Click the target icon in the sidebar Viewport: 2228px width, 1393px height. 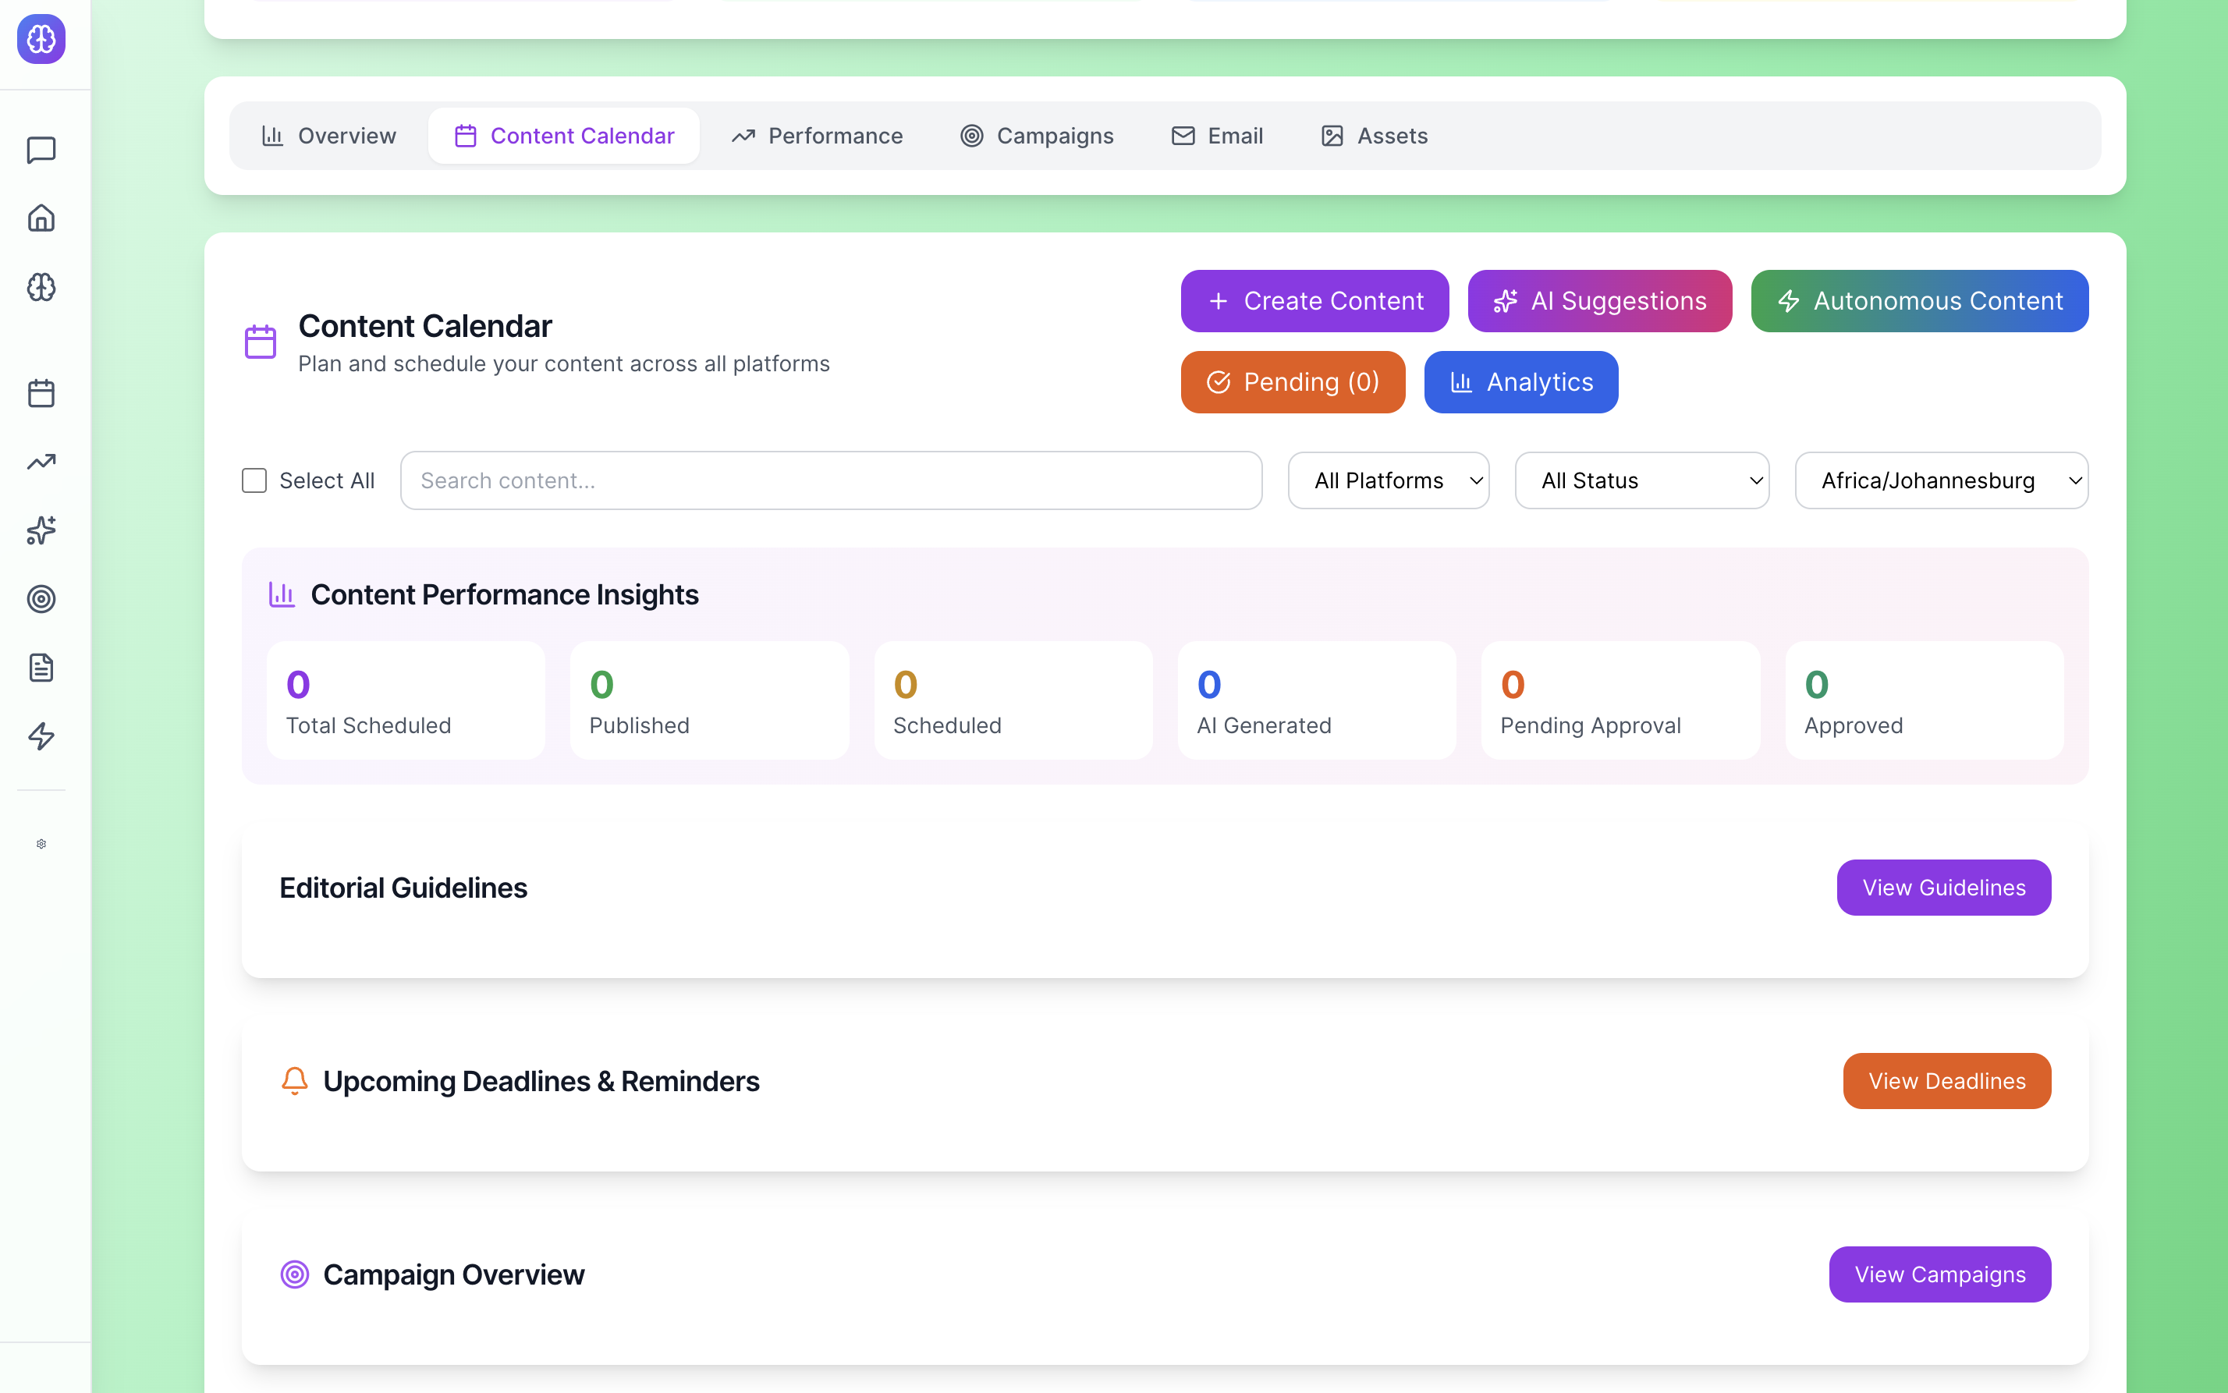point(41,599)
